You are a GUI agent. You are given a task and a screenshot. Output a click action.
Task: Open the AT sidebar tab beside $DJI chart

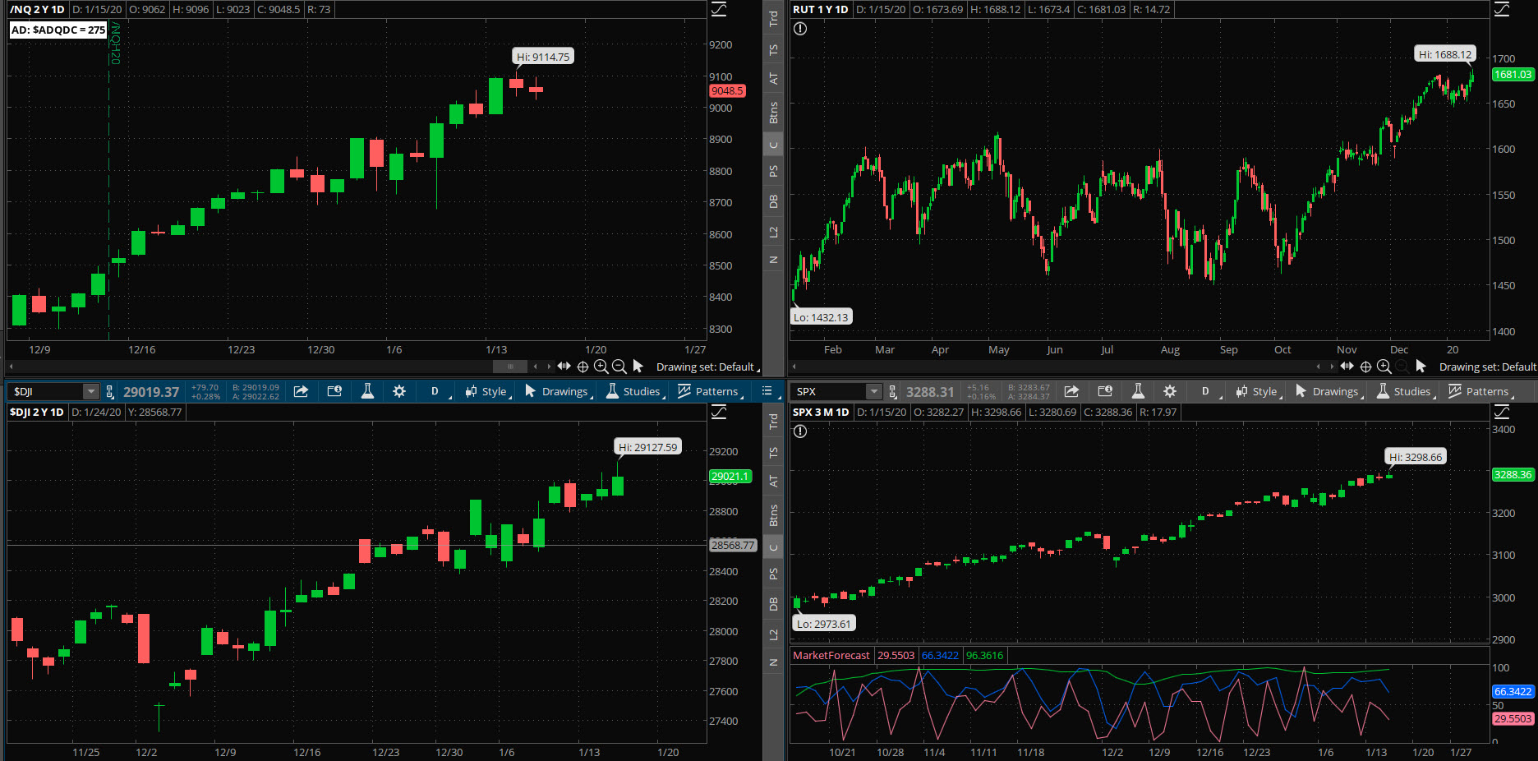click(773, 481)
